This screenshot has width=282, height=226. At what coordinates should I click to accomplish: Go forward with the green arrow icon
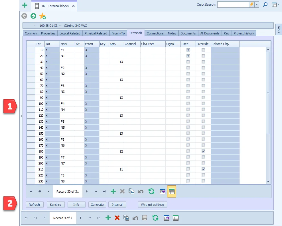(33, 16)
